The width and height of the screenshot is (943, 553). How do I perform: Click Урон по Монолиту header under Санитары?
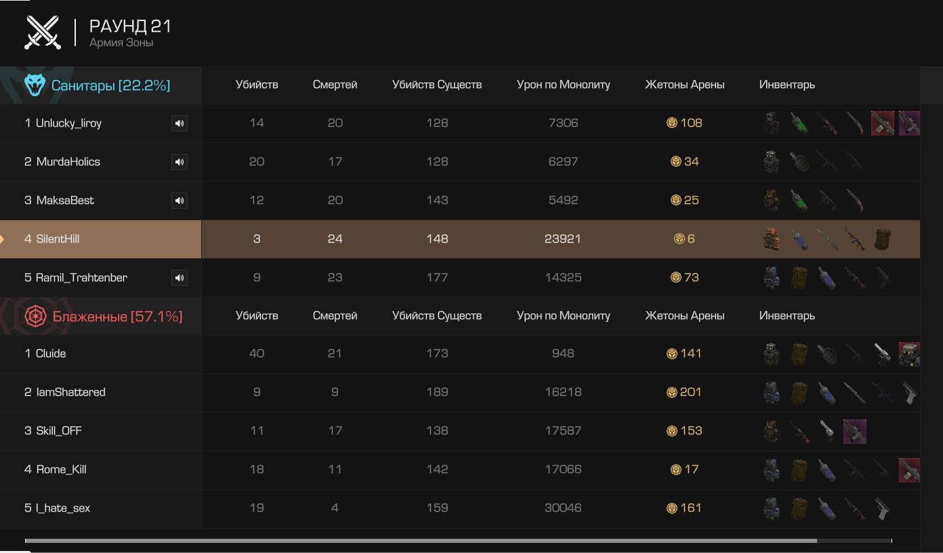pyautogui.click(x=564, y=85)
